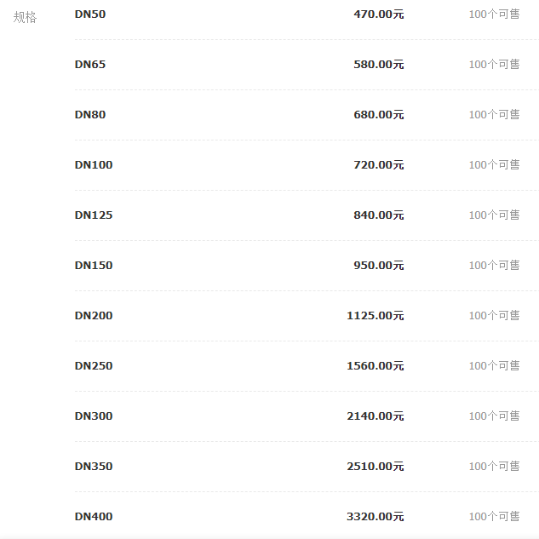
Task: Click the 100个可售 stock text for DN350
Action: (x=494, y=467)
